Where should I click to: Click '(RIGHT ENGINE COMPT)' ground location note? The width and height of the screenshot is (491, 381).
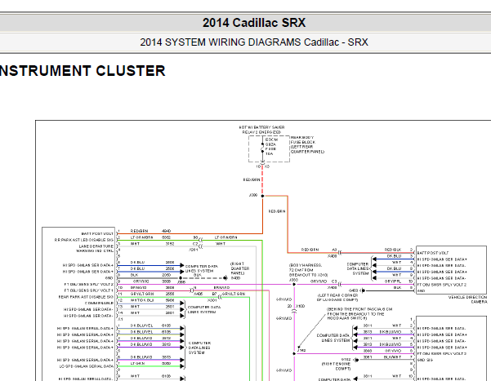[336, 366]
